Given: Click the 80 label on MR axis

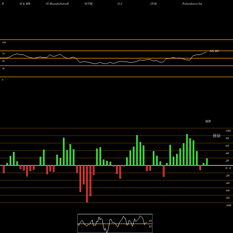Looking at the screenshot, I should click(227, 138).
